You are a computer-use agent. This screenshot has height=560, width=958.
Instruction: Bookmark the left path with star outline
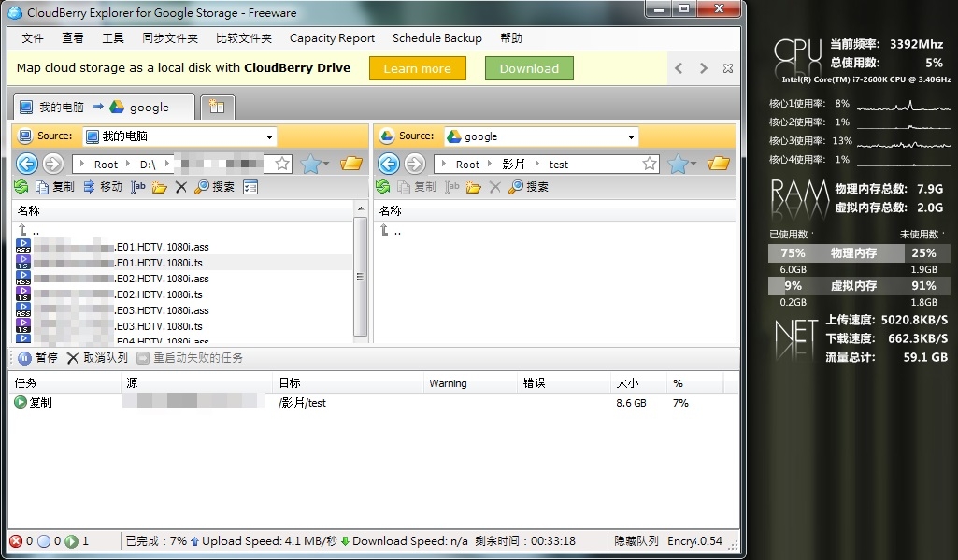282,164
